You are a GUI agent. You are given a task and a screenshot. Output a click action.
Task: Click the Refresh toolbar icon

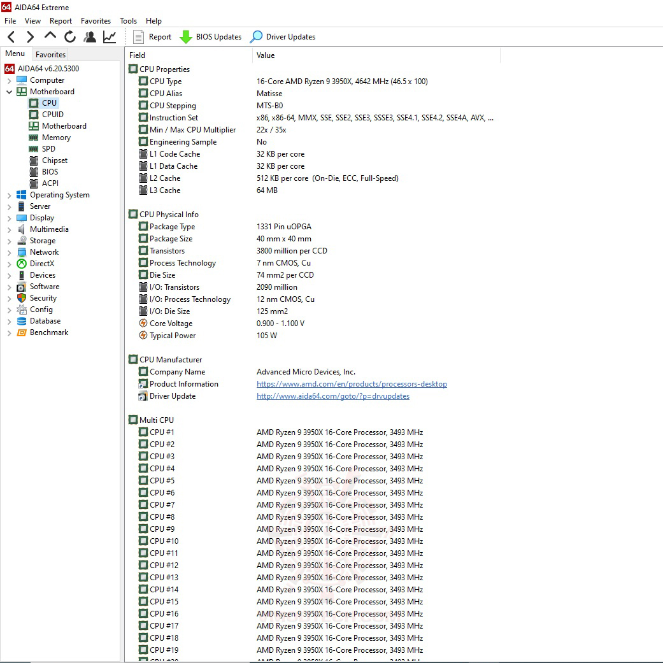coord(70,37)
